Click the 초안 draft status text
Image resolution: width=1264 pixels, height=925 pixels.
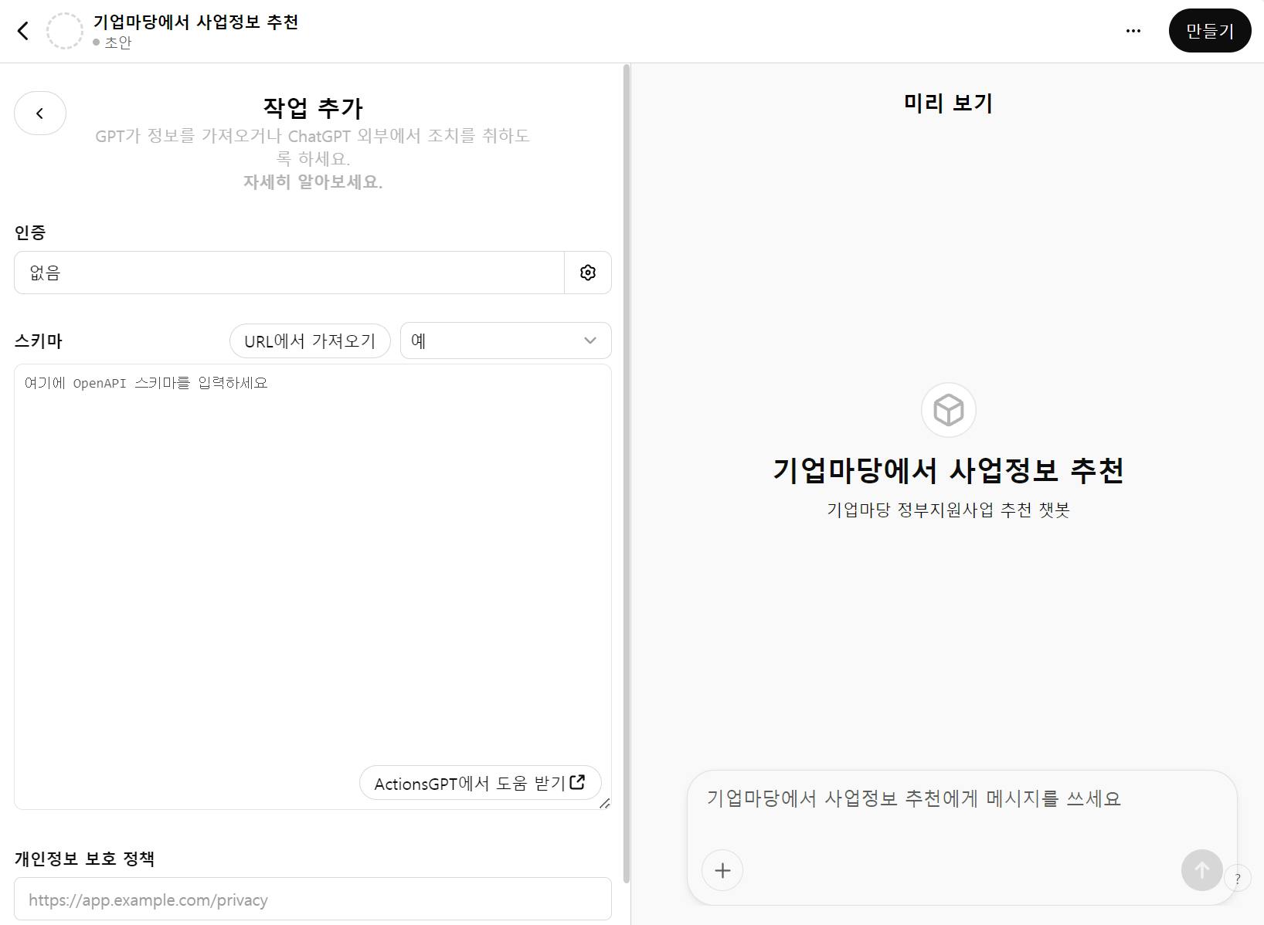click(118, 43)
